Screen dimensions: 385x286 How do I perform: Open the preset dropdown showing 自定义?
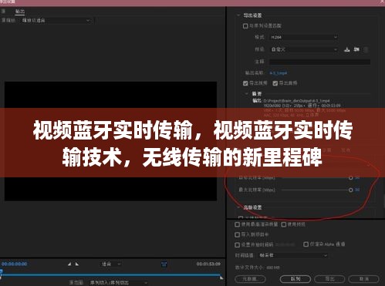click(303, 49)
